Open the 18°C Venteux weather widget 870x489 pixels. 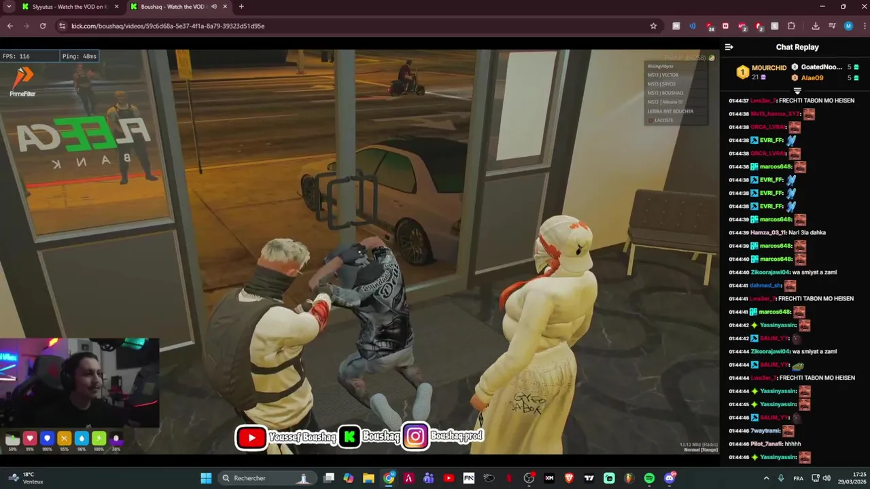click(x=25, y=478)
